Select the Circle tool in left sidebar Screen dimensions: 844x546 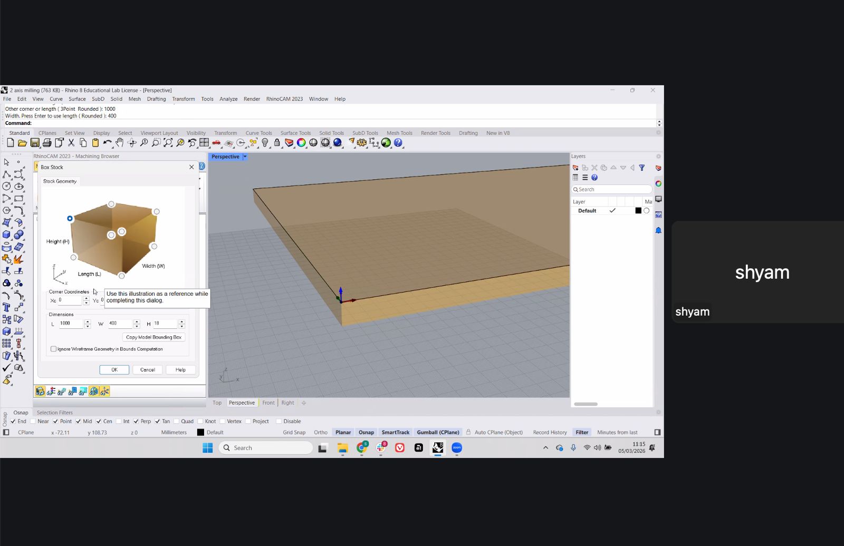point(6,186)
